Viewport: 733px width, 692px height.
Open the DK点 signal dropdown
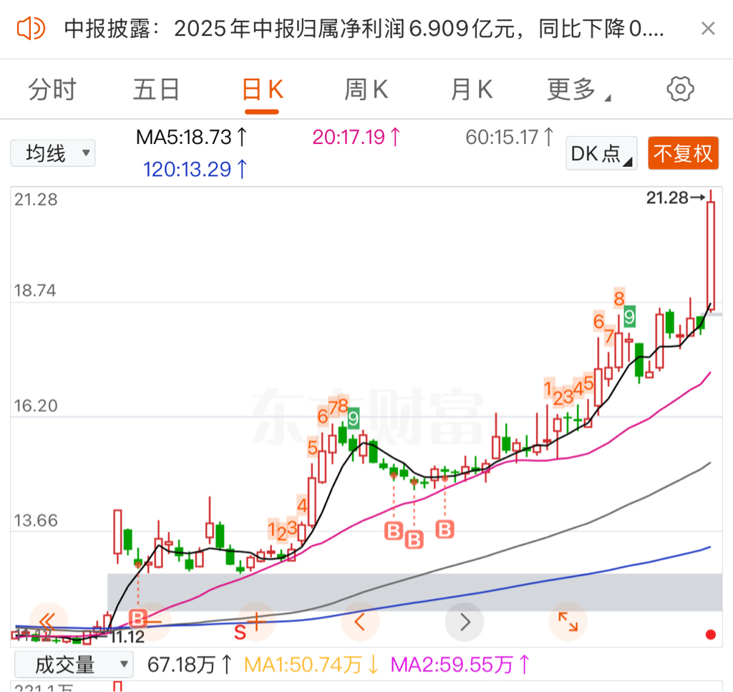click(x=601, y=153)
